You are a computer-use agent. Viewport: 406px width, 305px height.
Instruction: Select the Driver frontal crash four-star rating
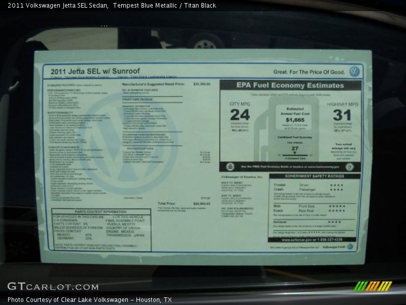pos(337,185)
